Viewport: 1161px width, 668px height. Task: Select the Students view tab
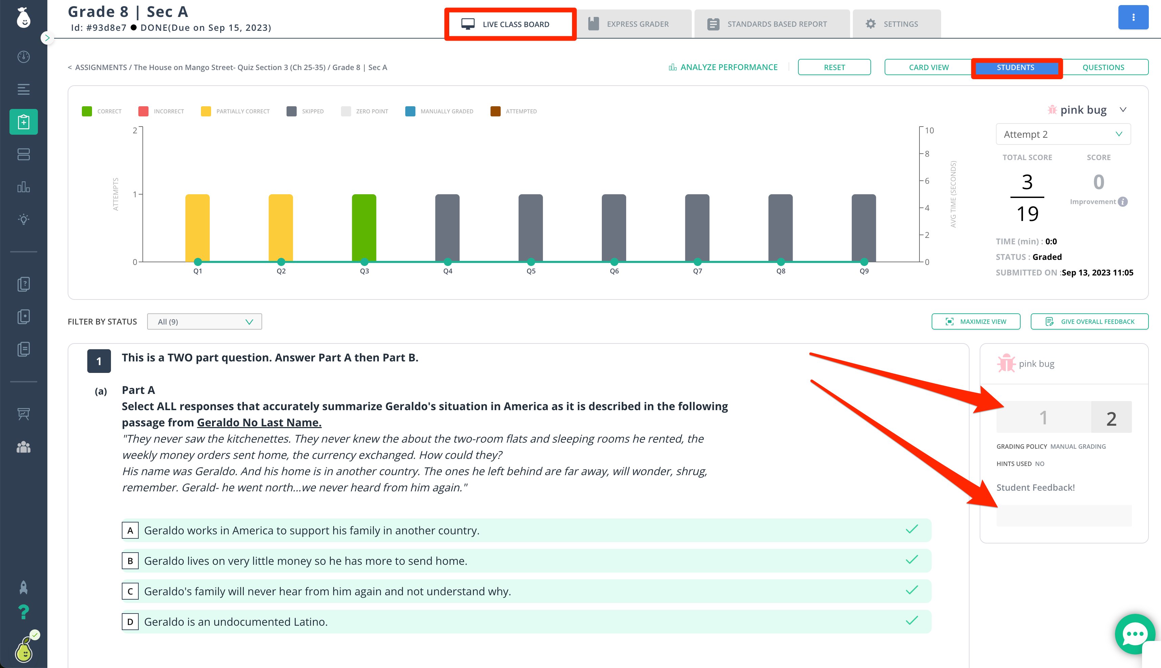[1016, 67]
